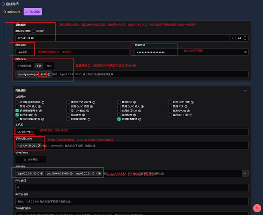The image size is (263, 215).
Task: Focus the RPC端口 field showing 0
Action: 132,187
